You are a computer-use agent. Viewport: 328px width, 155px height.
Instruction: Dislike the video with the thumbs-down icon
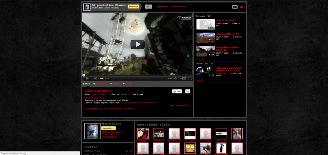click(188, 91)
